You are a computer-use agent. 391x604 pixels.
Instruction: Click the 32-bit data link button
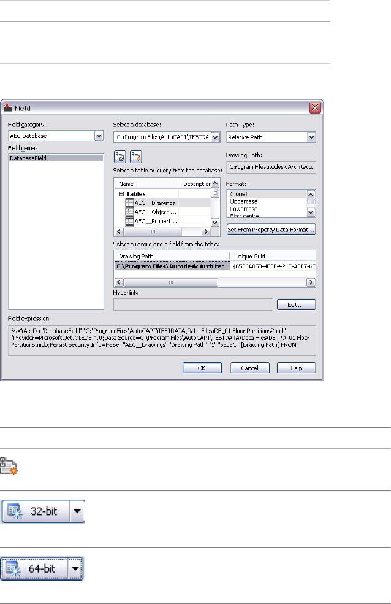point(36,511)
